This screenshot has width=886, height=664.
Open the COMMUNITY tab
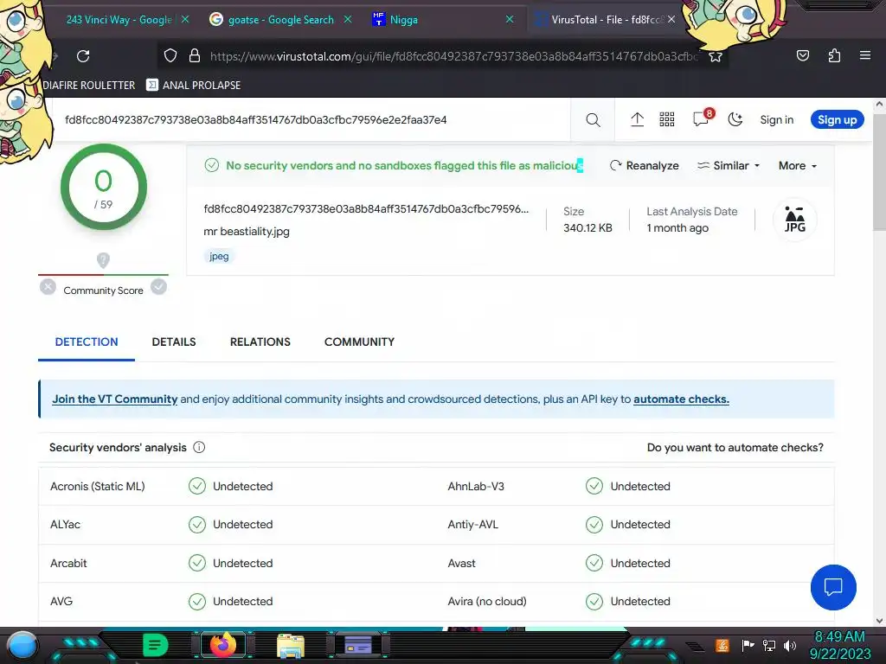point(359,342)
